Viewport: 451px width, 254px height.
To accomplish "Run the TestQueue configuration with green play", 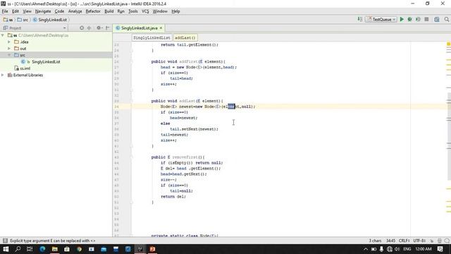I will pos(402,19).
